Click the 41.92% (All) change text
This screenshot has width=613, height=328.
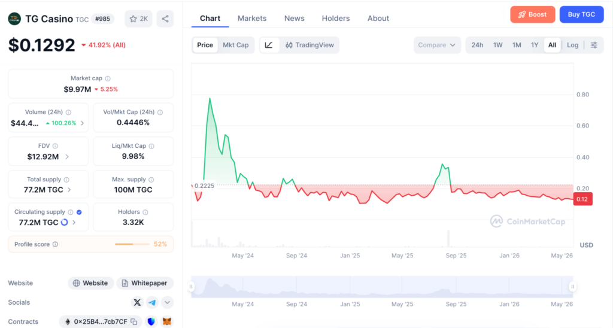click(x=103, y=45)
